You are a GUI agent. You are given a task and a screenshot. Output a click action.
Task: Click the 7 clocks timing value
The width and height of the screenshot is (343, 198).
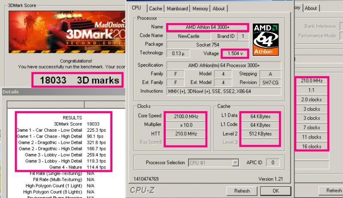click(x=312, y=127)
